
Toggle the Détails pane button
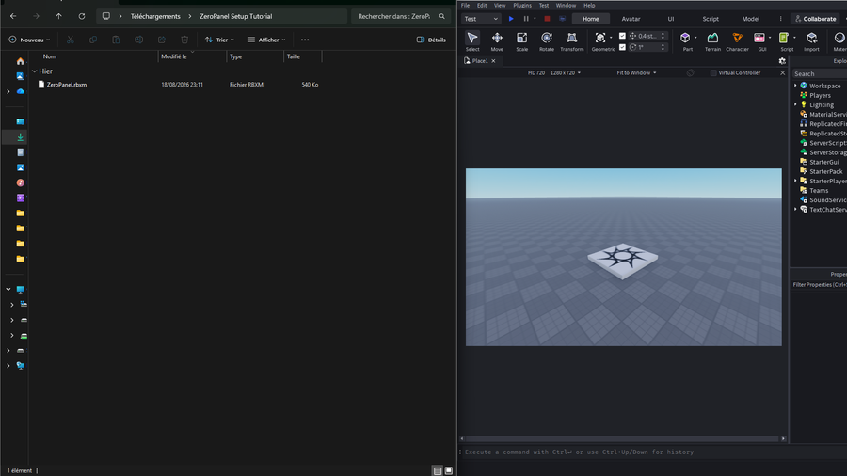coord(431,40)
